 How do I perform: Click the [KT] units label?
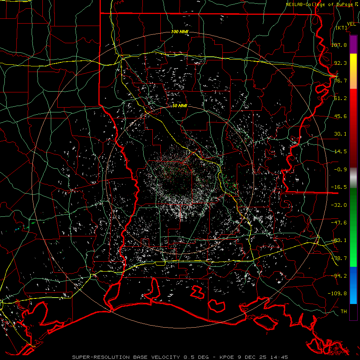point(342,28)
